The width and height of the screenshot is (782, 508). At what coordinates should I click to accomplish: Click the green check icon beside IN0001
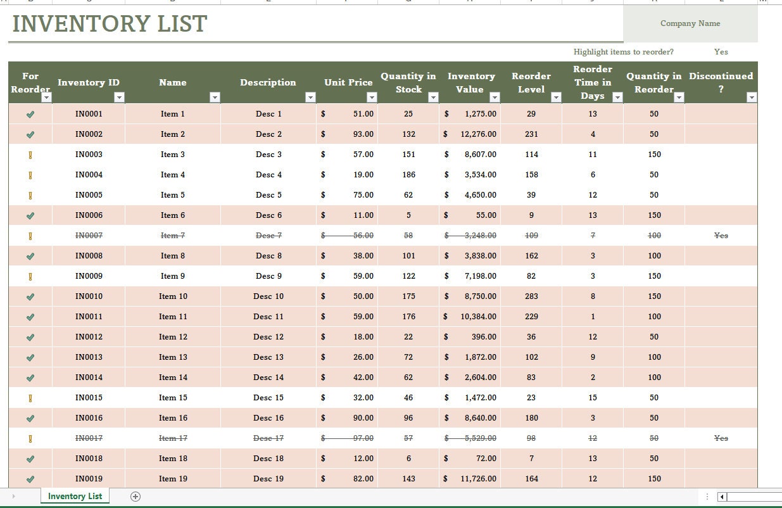point(30,113)
